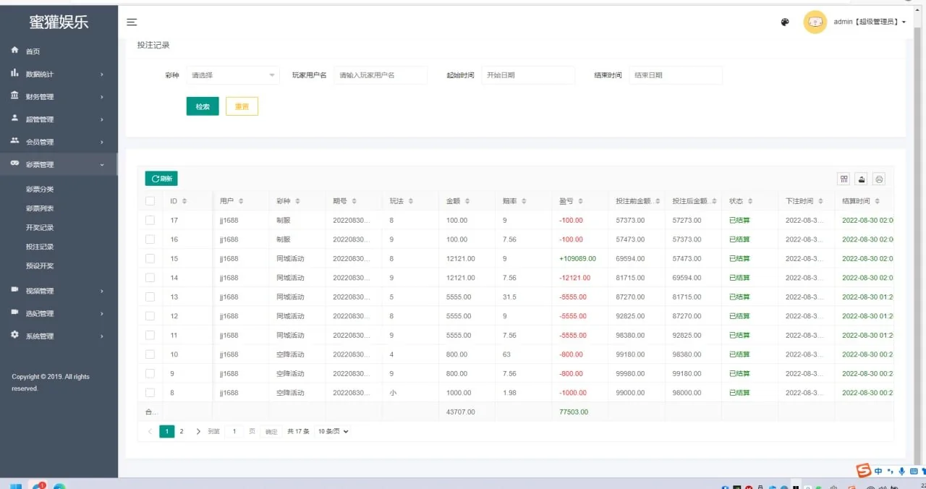Open the theme palette icon
The width and height of the screenshot is (926, 489).
785,22
